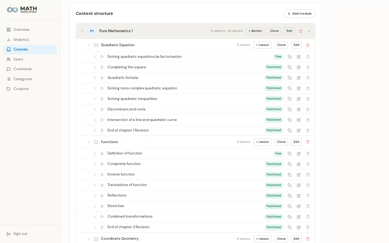Click the Published badge for Quadratic formula
This screenshot has height=243, width=389.
click(x=274, y=78)
